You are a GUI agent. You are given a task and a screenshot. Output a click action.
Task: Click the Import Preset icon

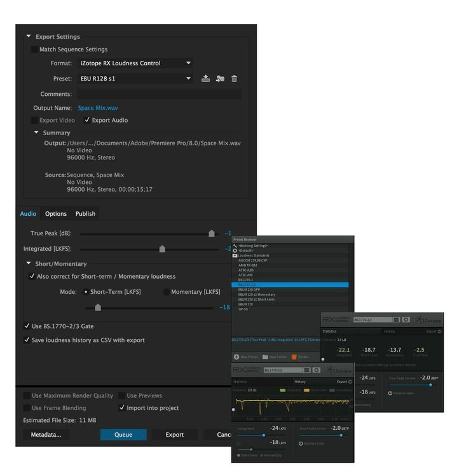click(x=220, y=79)
